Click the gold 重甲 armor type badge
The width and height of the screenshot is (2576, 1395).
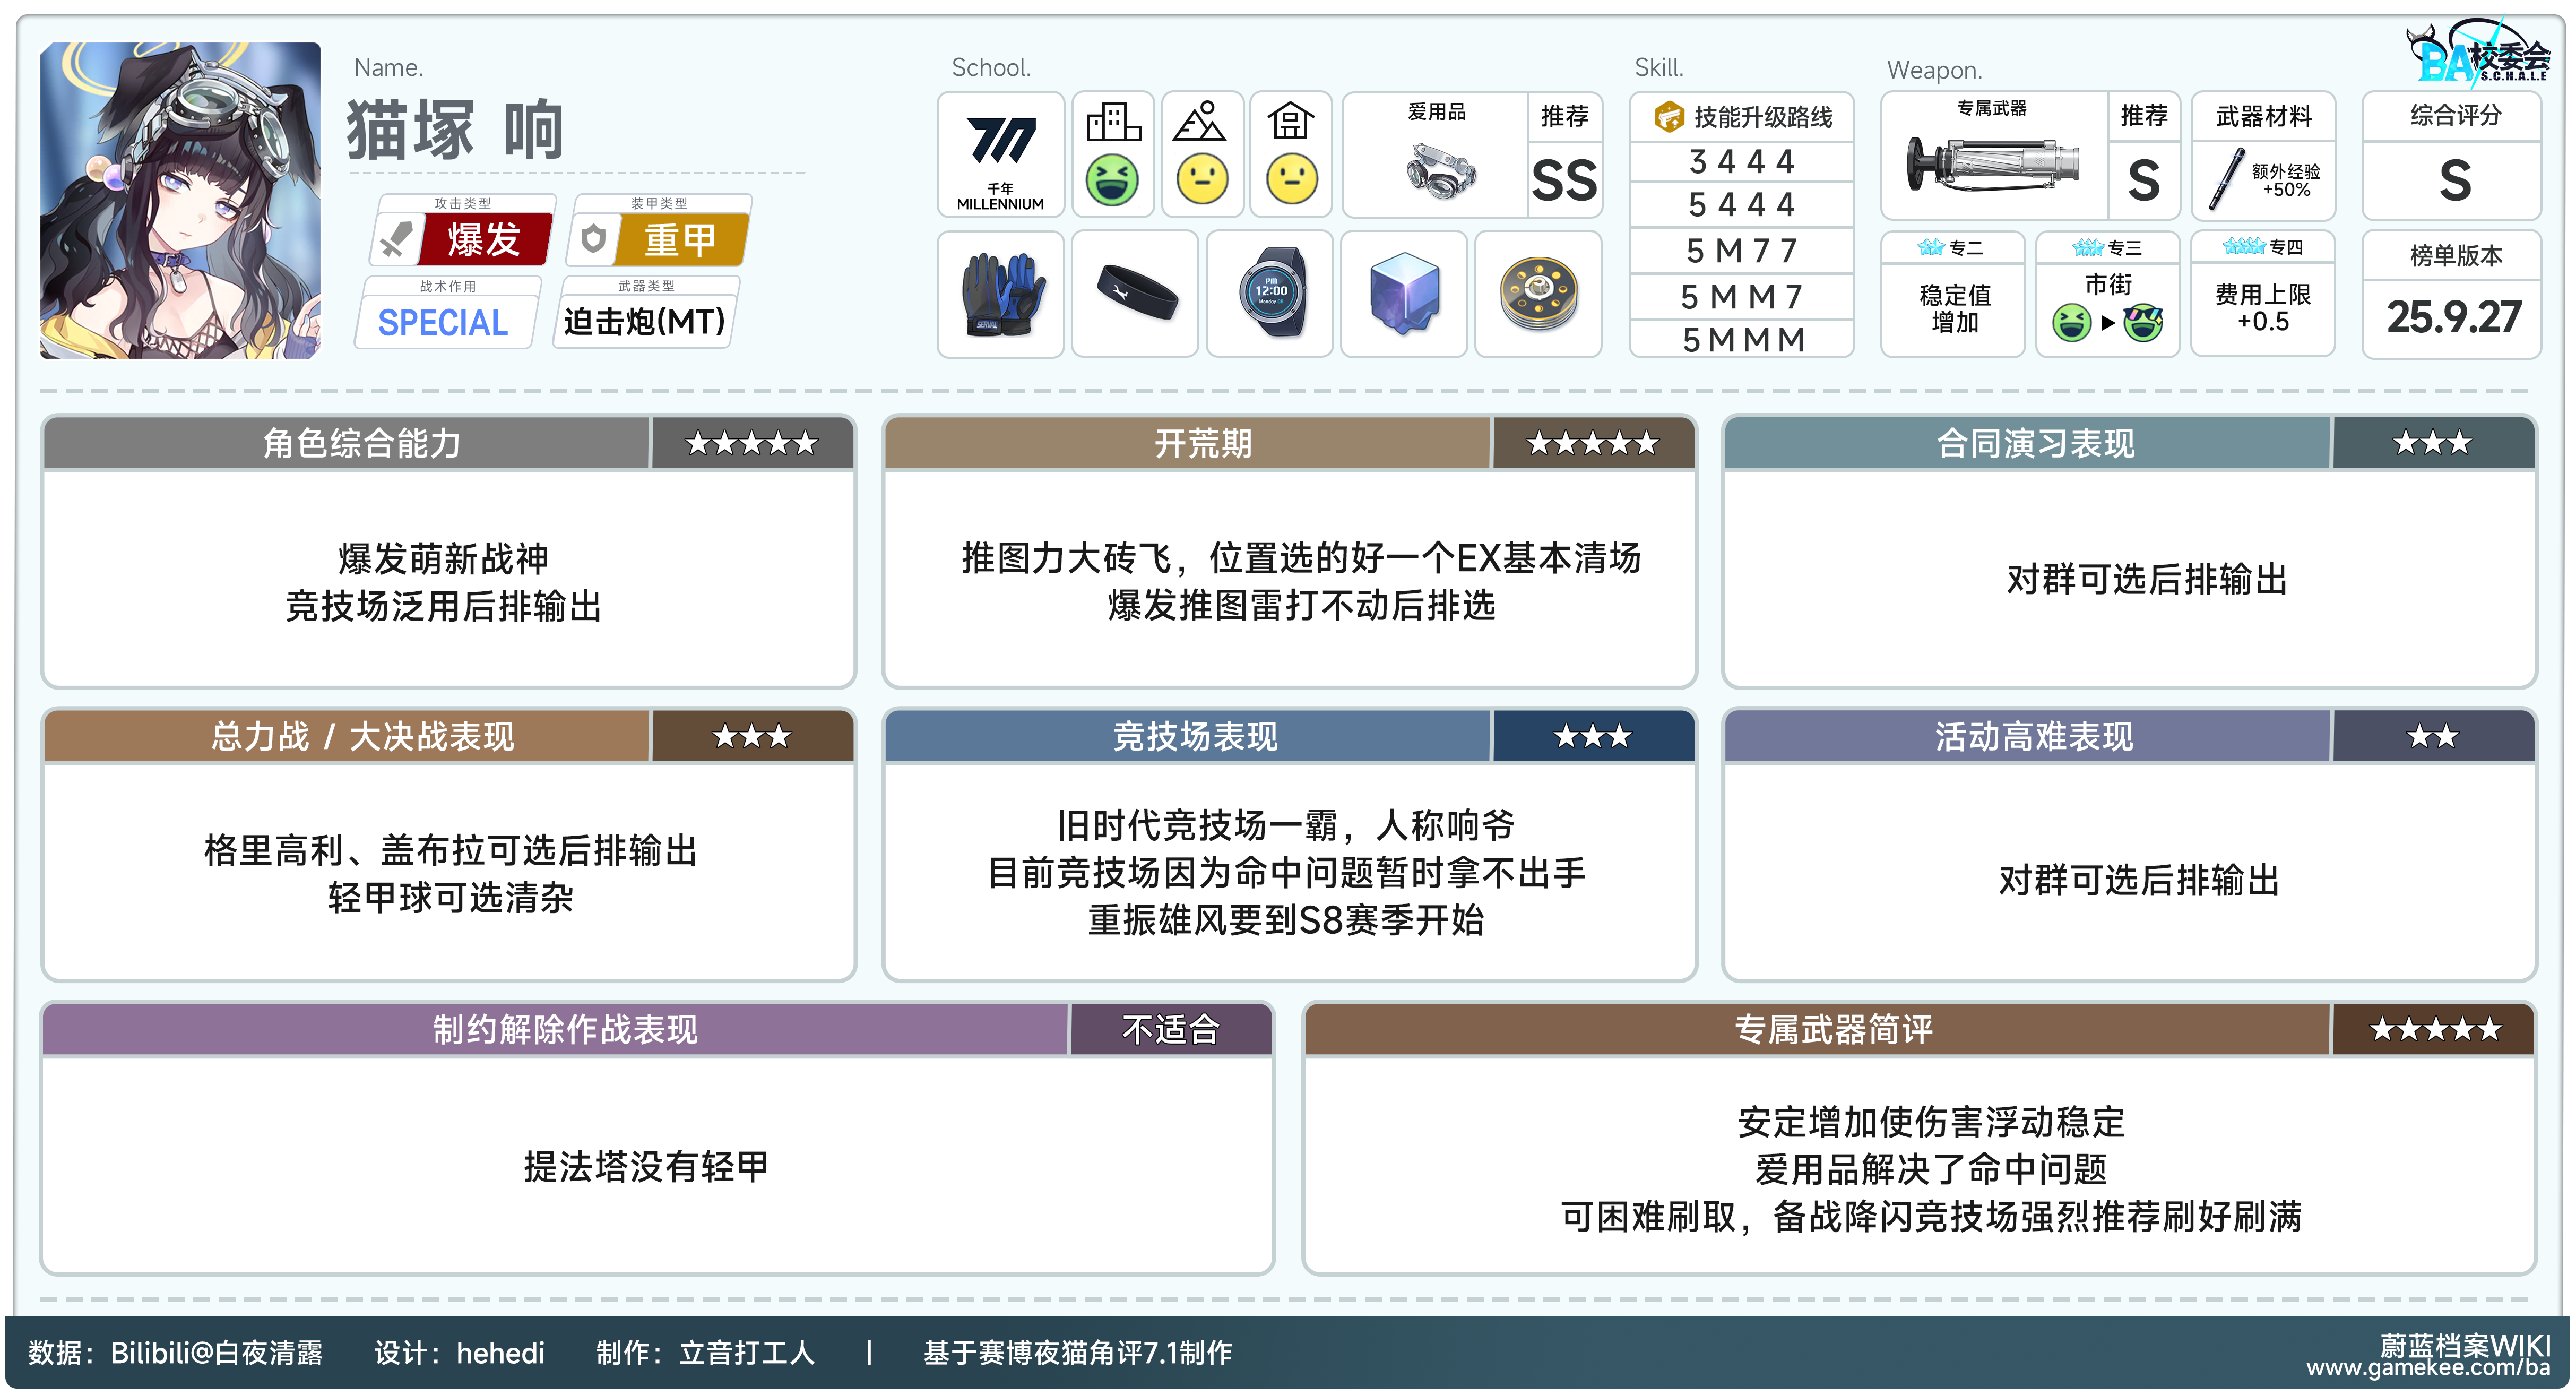coord(680,240)
